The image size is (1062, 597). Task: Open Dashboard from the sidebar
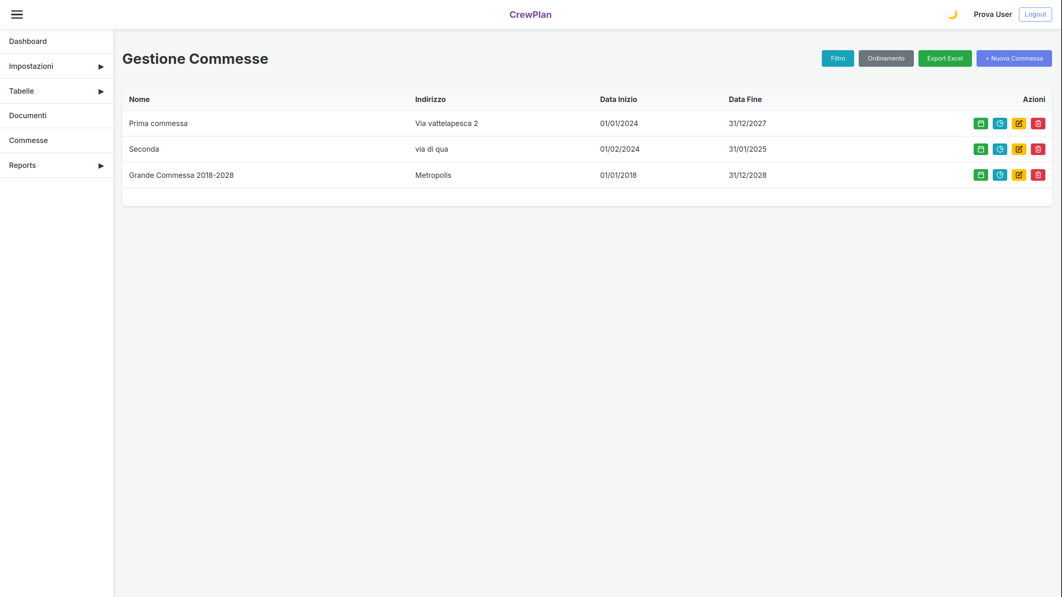(28, 41)
